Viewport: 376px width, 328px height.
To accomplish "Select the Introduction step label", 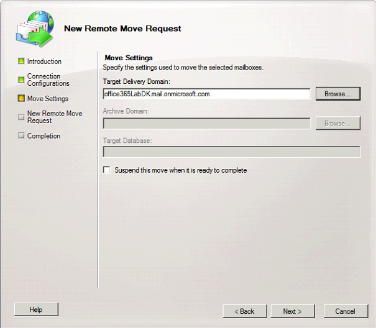I will [x=44, y=61].
